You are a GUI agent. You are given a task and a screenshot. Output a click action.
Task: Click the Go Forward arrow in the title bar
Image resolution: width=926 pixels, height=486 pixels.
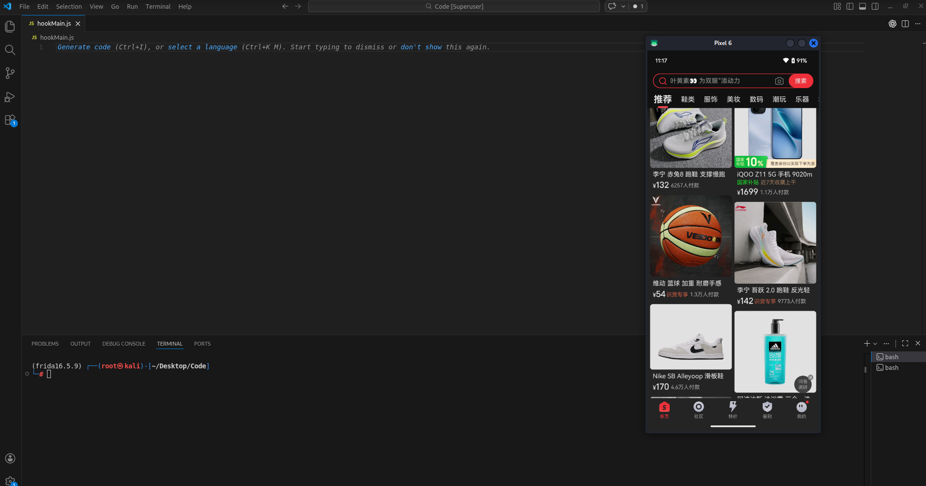298,6
